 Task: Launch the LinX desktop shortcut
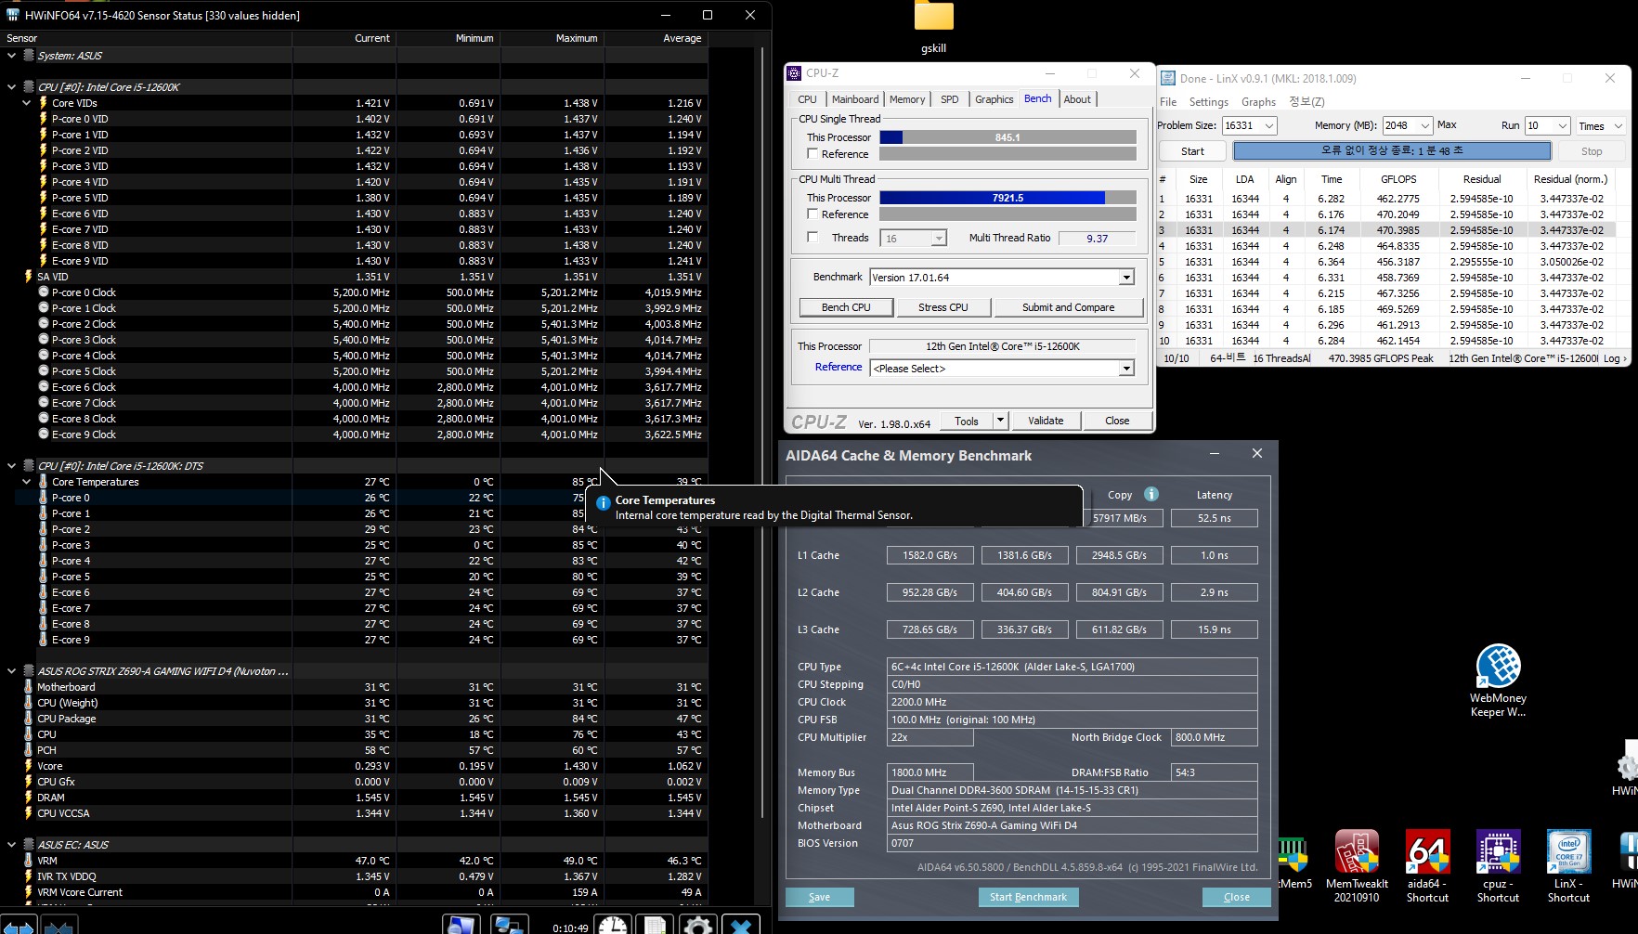coord(1568,866)
